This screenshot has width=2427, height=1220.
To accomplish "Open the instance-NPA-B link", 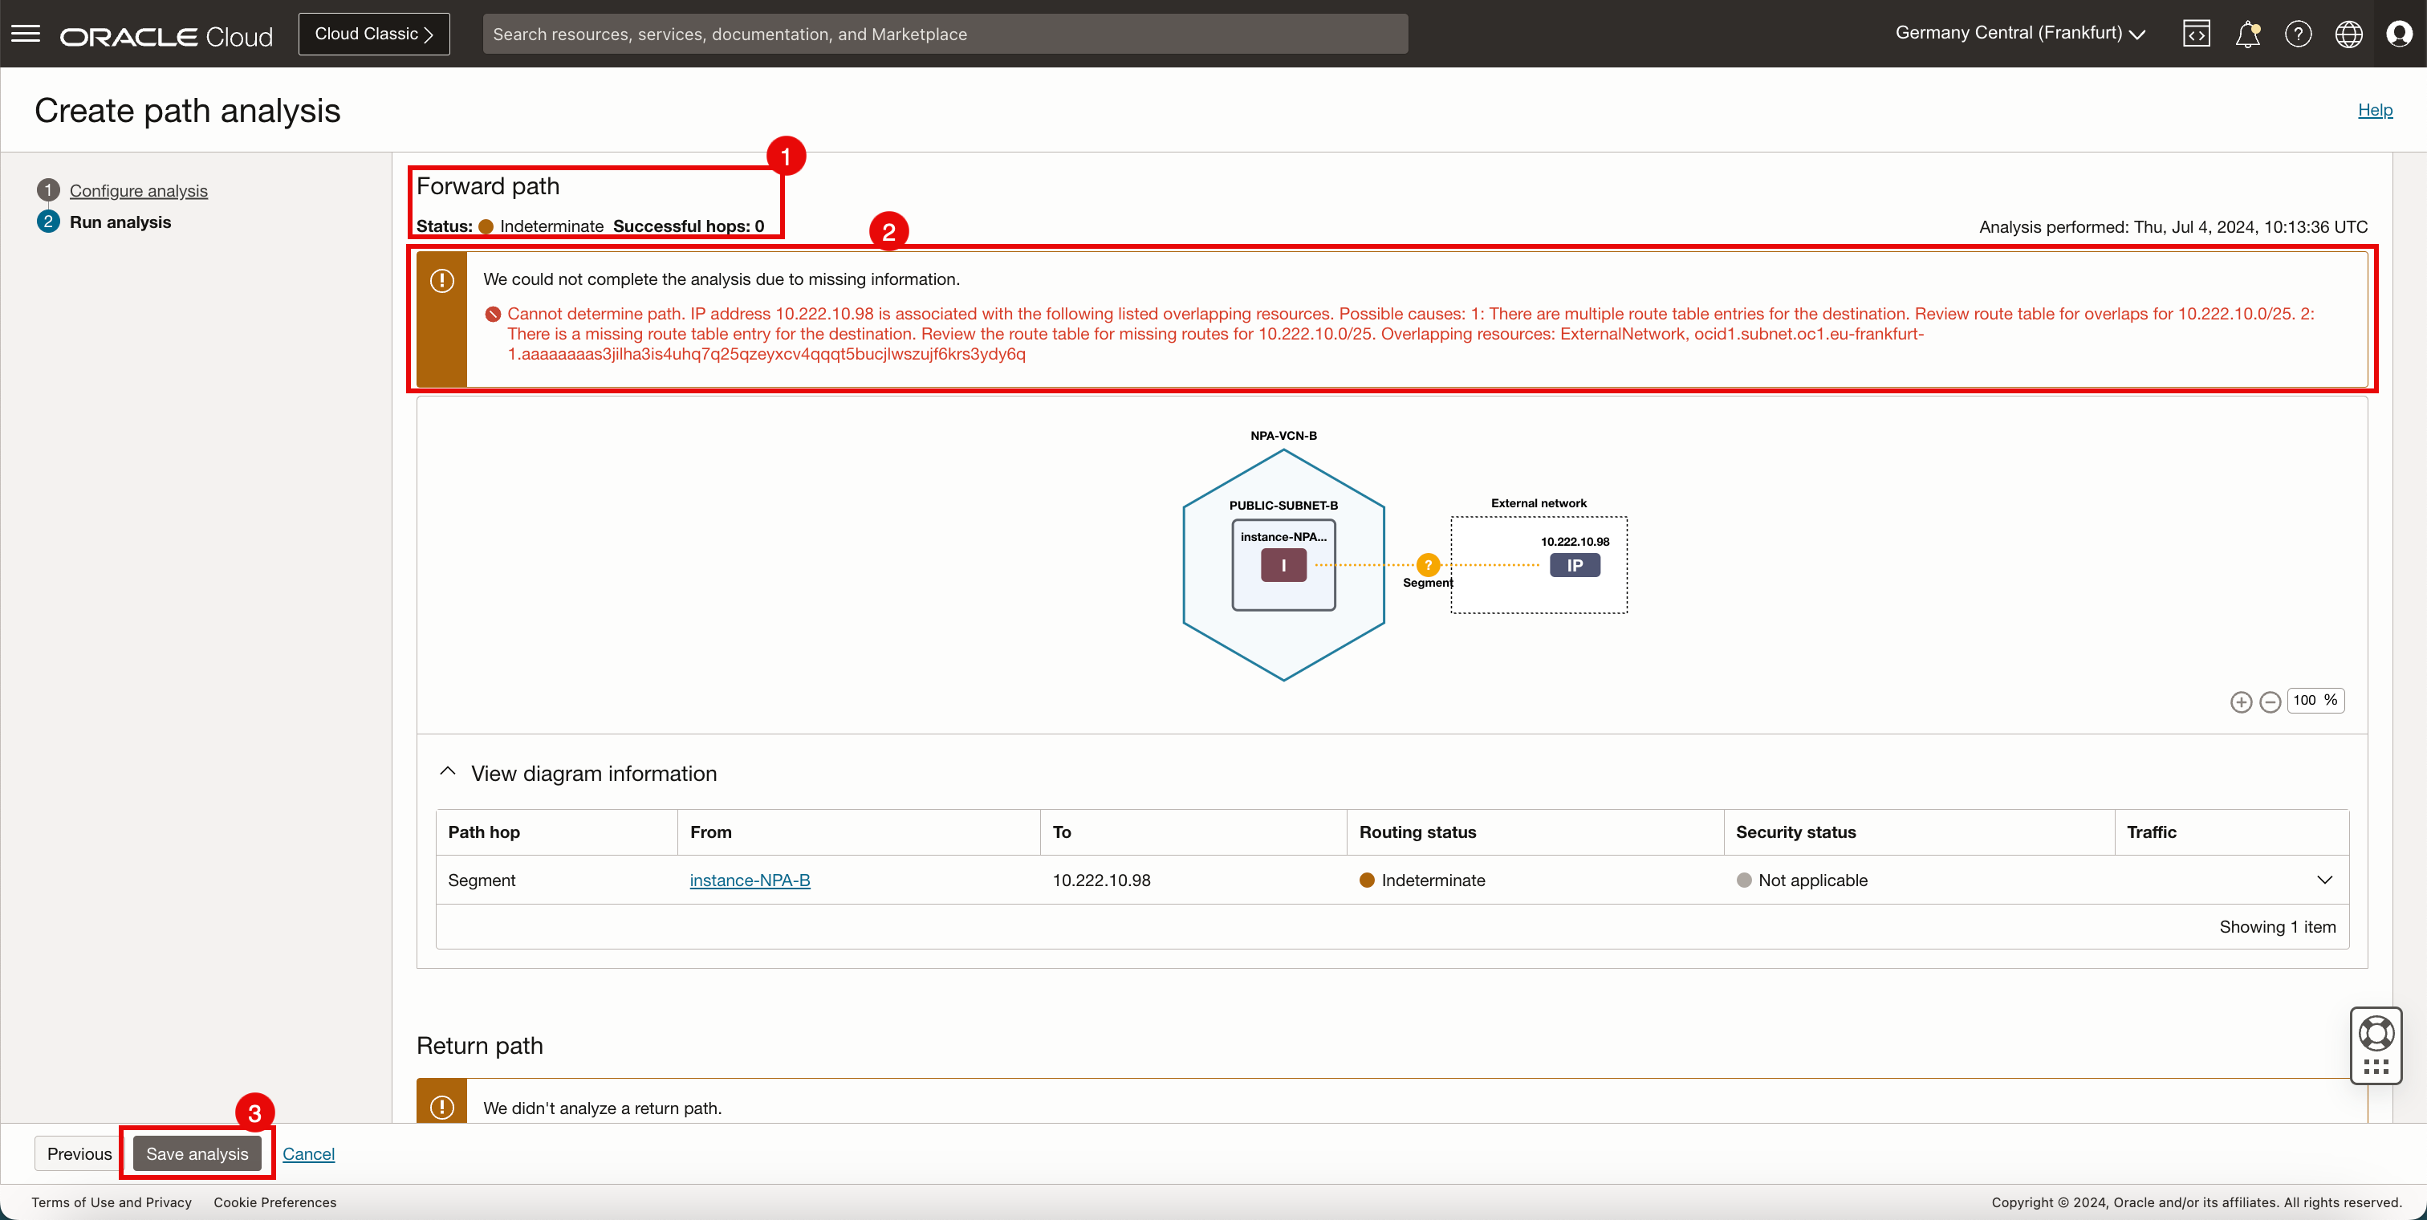I will point(749,880).
